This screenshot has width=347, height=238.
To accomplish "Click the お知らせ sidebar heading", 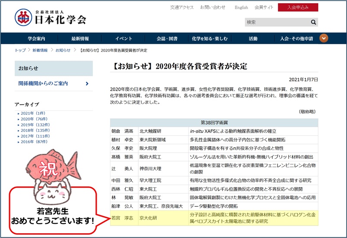I will click(54, 68).
